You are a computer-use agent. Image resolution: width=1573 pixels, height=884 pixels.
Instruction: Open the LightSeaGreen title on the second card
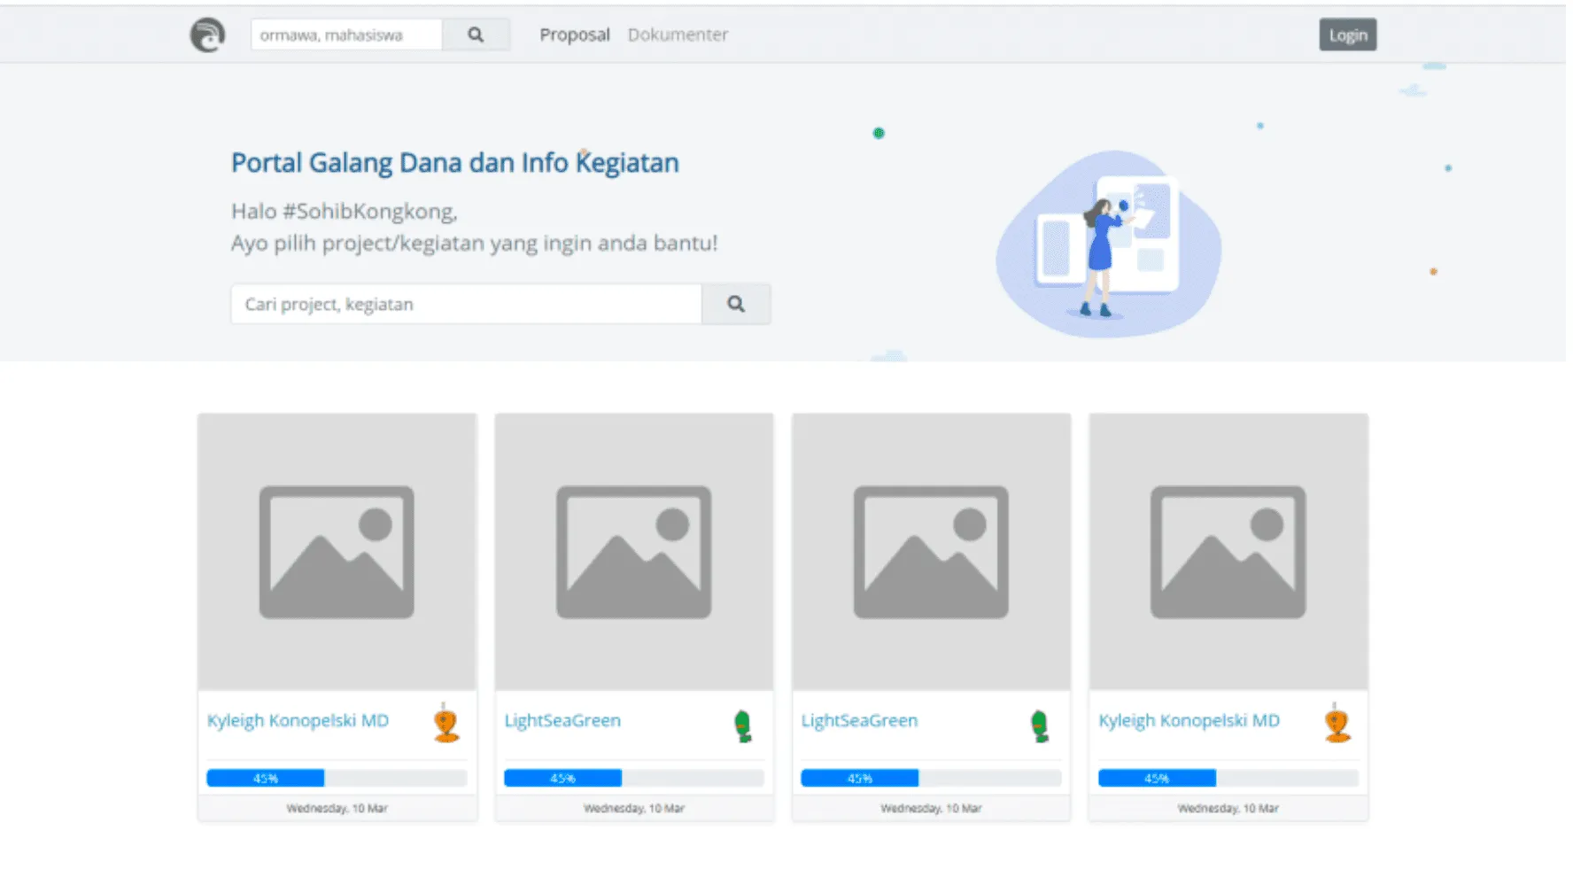click(562, 720)
